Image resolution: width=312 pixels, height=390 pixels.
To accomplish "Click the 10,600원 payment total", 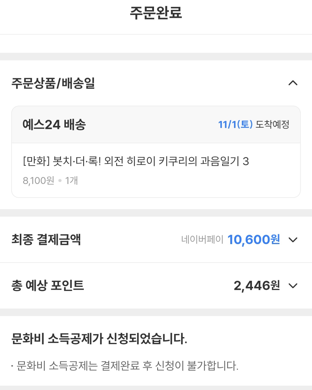I will pos(254,239).
